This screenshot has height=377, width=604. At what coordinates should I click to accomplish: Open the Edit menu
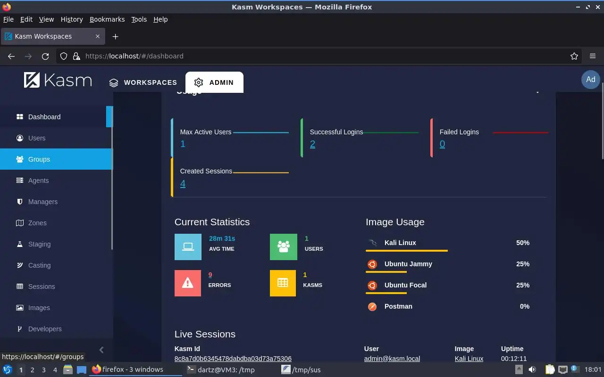(26, 19)
